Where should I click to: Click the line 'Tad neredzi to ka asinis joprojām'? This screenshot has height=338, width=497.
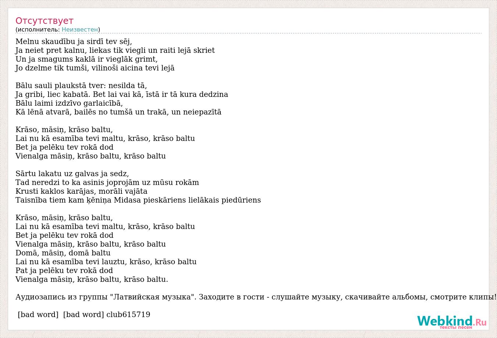pos(77,182)
